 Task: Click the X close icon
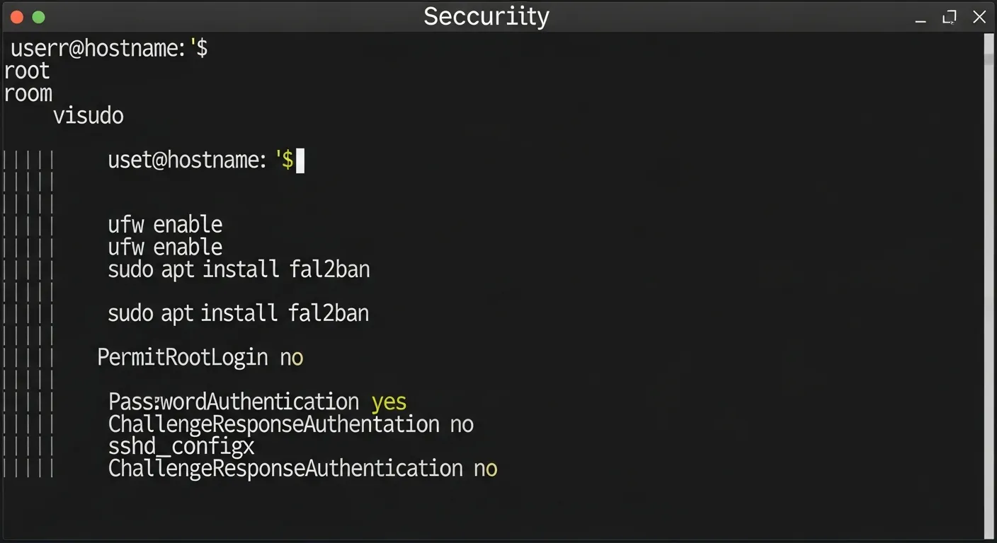coord(979,16)
